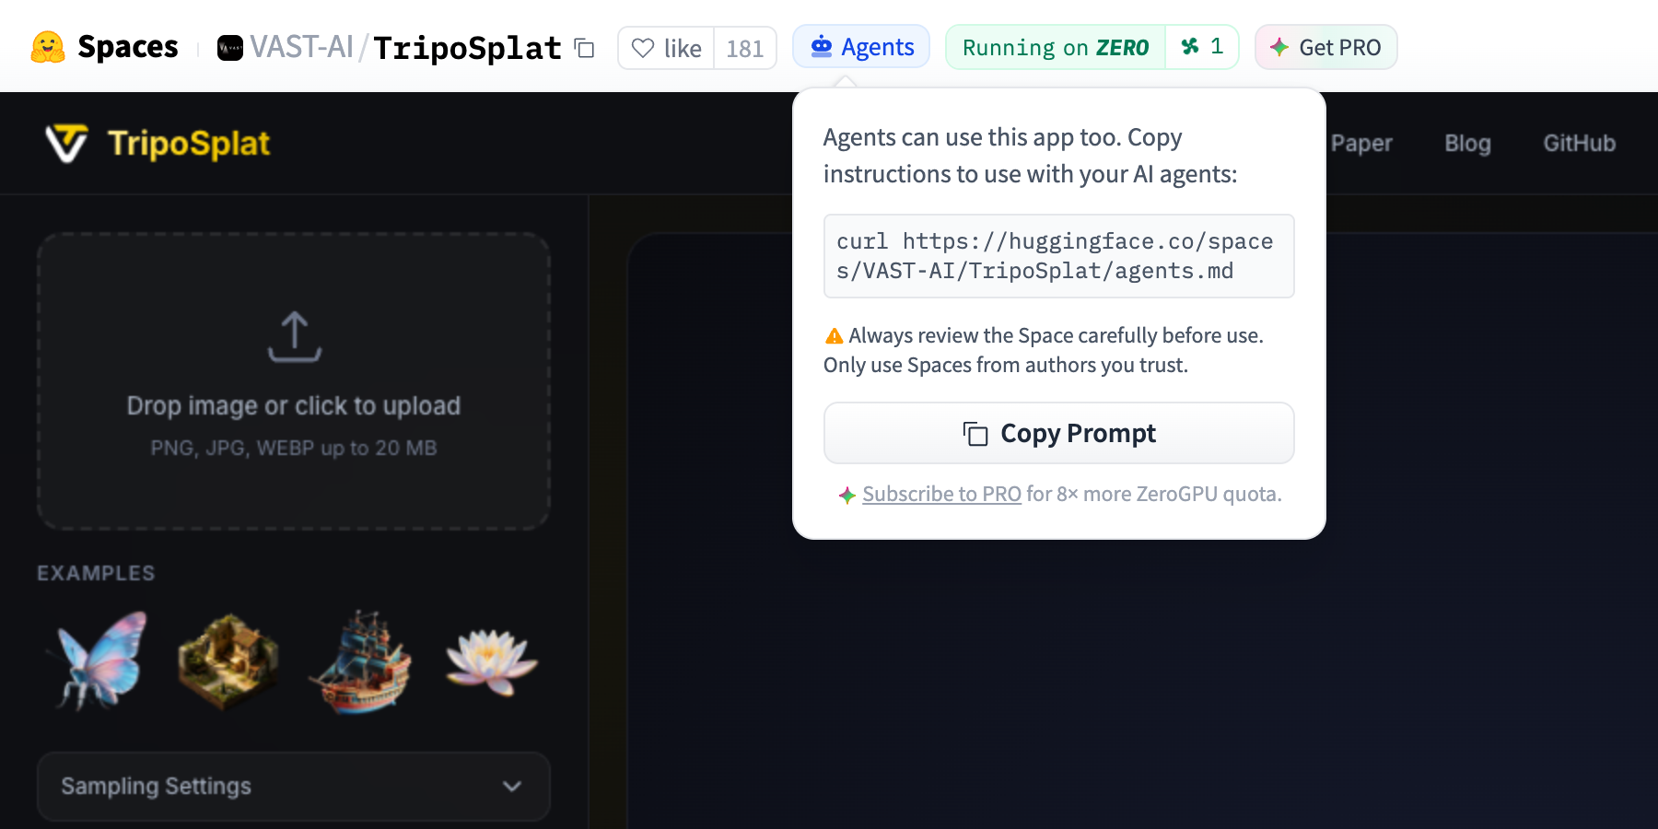The image size is (1658, 829).
Task: Open the Paper navigation link
Action: pos(1361,144)
